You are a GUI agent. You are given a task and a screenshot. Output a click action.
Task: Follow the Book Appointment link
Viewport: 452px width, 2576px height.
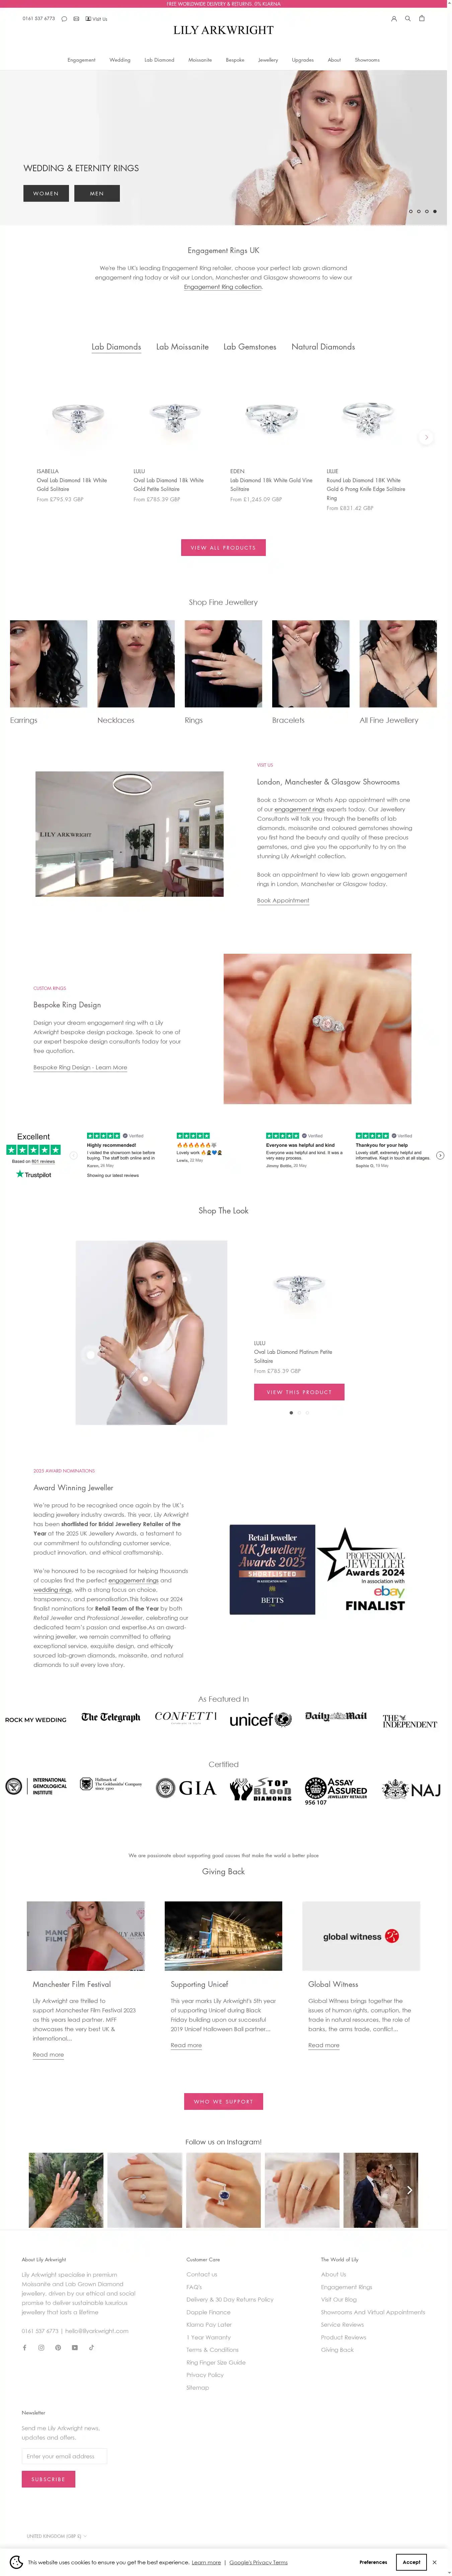coord(283,900)
